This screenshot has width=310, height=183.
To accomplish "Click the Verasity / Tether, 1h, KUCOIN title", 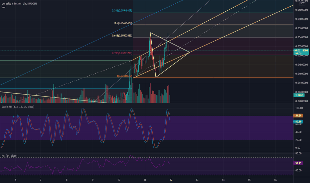I will pos(19,4).
